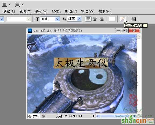155x125 pixels.
Task: Open the 窗口(W) menu
Action: 88,12
